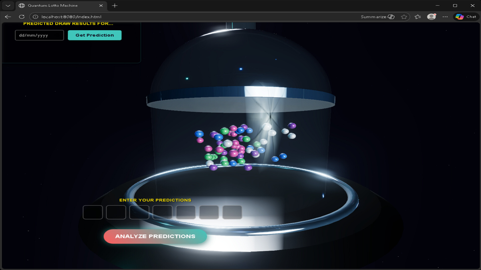Image resolution: width=481 pixels, height=270 pixels.
Task: Click the middle prediction entry box
Action: (162, 212)
